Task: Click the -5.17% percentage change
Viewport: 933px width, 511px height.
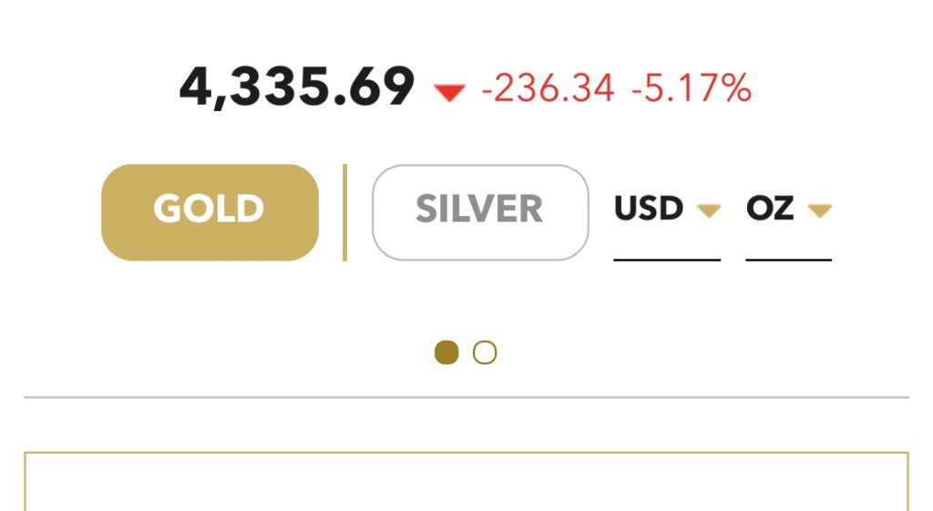Action: (x=692, y=89)
